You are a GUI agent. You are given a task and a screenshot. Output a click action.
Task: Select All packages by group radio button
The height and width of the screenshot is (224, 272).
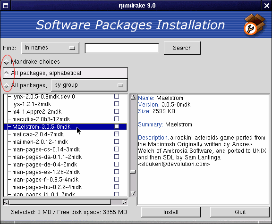7,85
